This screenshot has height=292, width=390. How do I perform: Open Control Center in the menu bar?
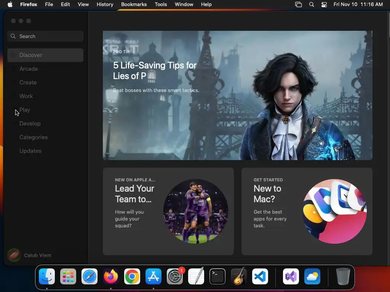(324, 4)
